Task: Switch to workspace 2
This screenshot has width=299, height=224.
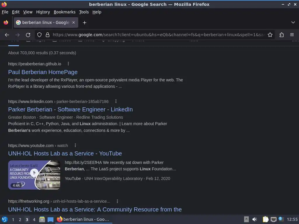Action: [x=20, y=220]
